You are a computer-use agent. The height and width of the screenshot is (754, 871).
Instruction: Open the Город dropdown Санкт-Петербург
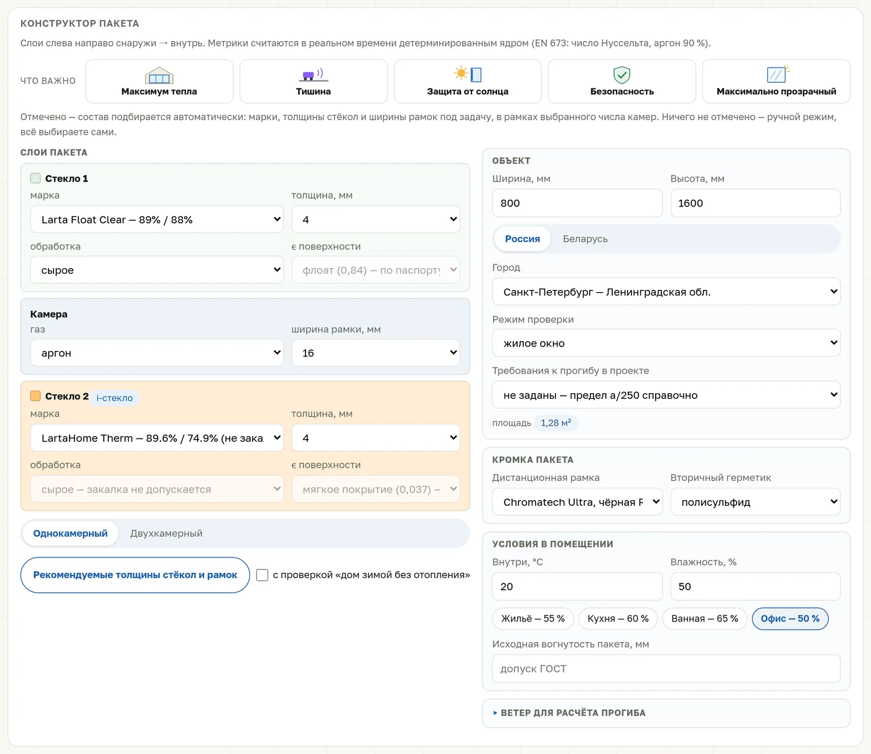tap(666, 292)
